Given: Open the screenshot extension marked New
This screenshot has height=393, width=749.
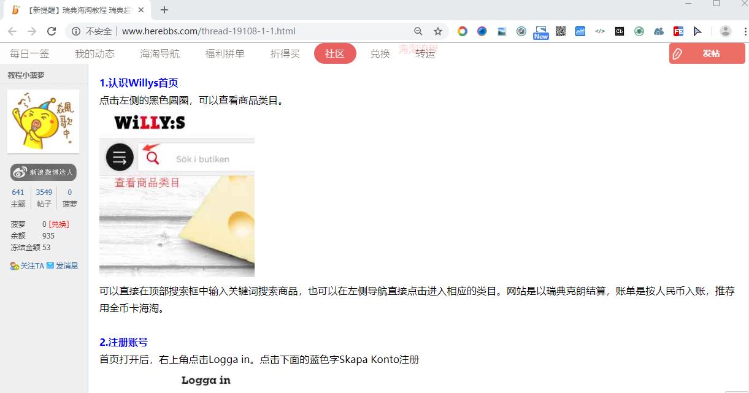Looking at the screenshot, I should pyautogui.click(x=540, y=31).
